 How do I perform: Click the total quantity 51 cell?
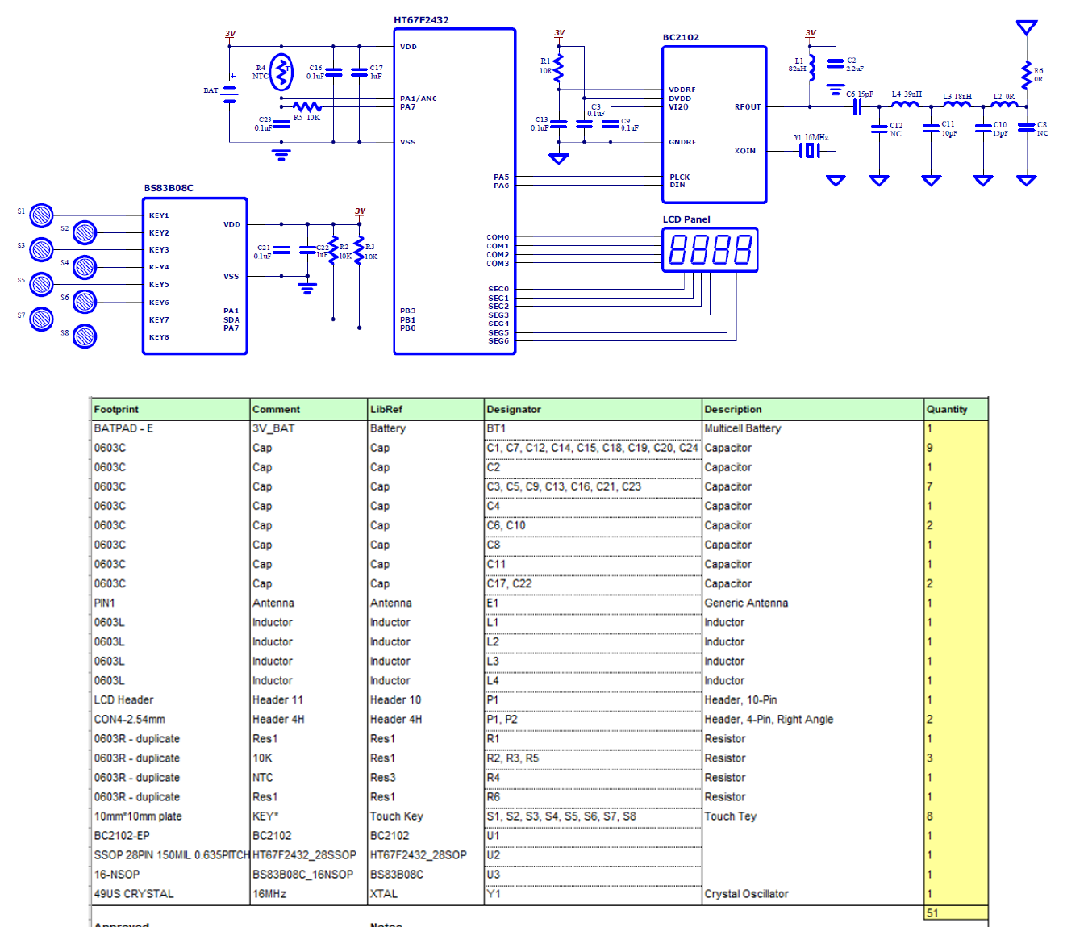[957, 912]
